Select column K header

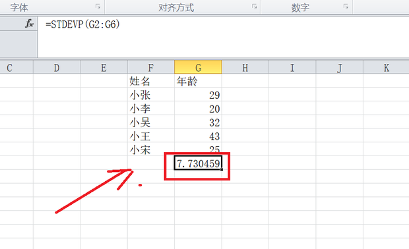[x=386, y=68]
